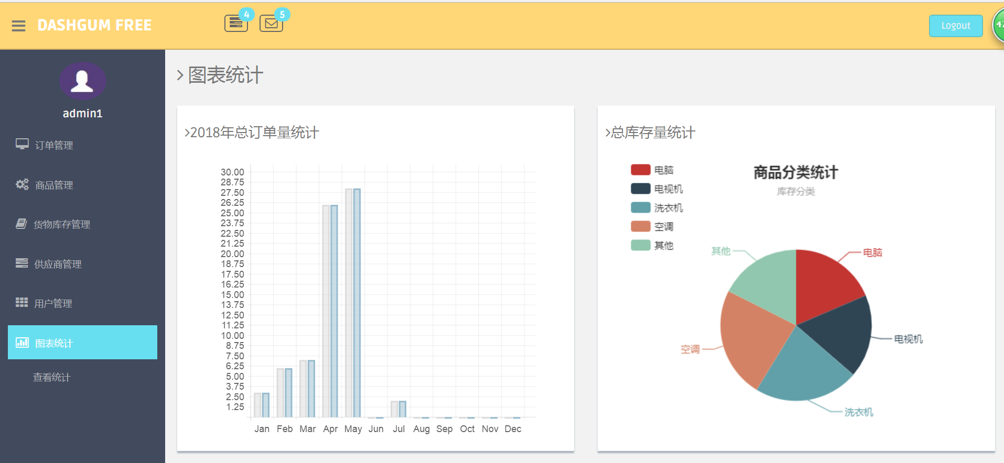Image resolution: width=1004 pixels, height=463 pixels.
Task: Open the 查看统计 submenu item
Action: point(51,377)
